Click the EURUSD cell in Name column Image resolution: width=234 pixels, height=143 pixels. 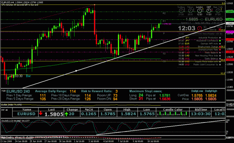pyautogui.click(x=27, y=114)
